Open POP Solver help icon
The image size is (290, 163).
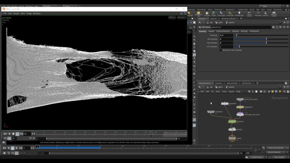coord(288,27)
